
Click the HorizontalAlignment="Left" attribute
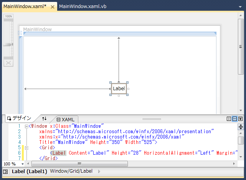[x=179, y=153]
